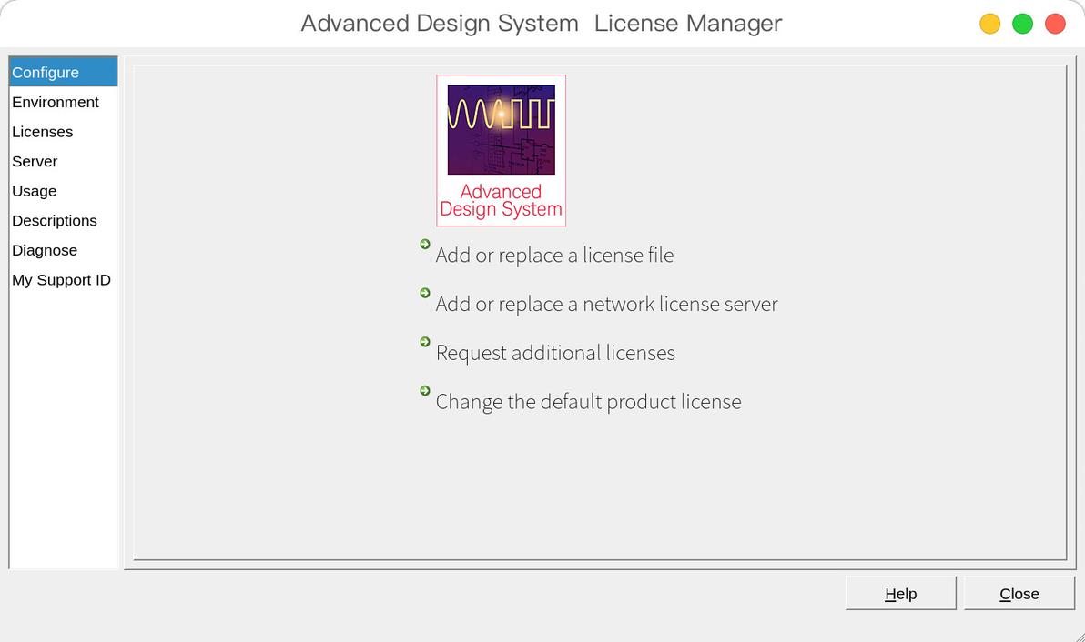
Task: Close window with the red title bar button
Action: 1055,24
